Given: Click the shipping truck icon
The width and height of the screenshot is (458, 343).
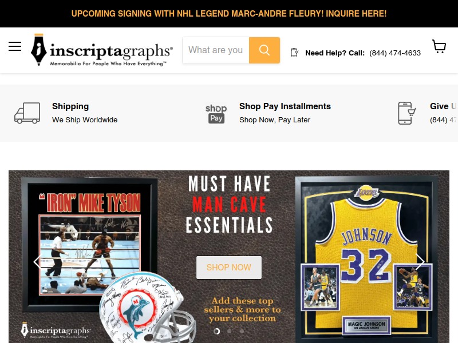Looking at the screenshot, I should point(27,113).
